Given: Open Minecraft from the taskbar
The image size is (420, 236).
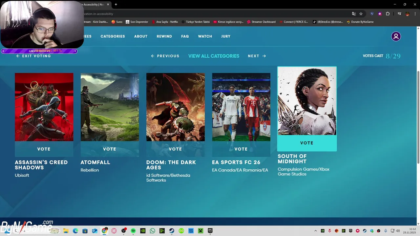Looking at the screenshot, I should point(200,231).
